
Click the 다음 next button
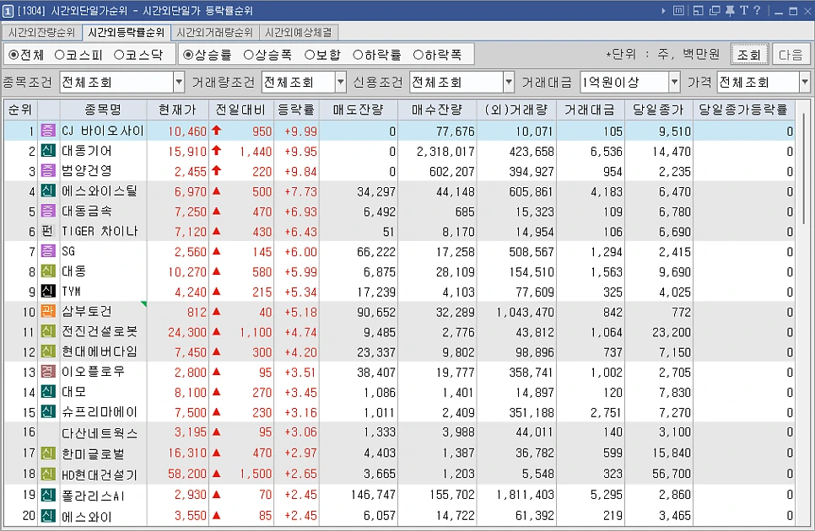[x=790, y=54]
